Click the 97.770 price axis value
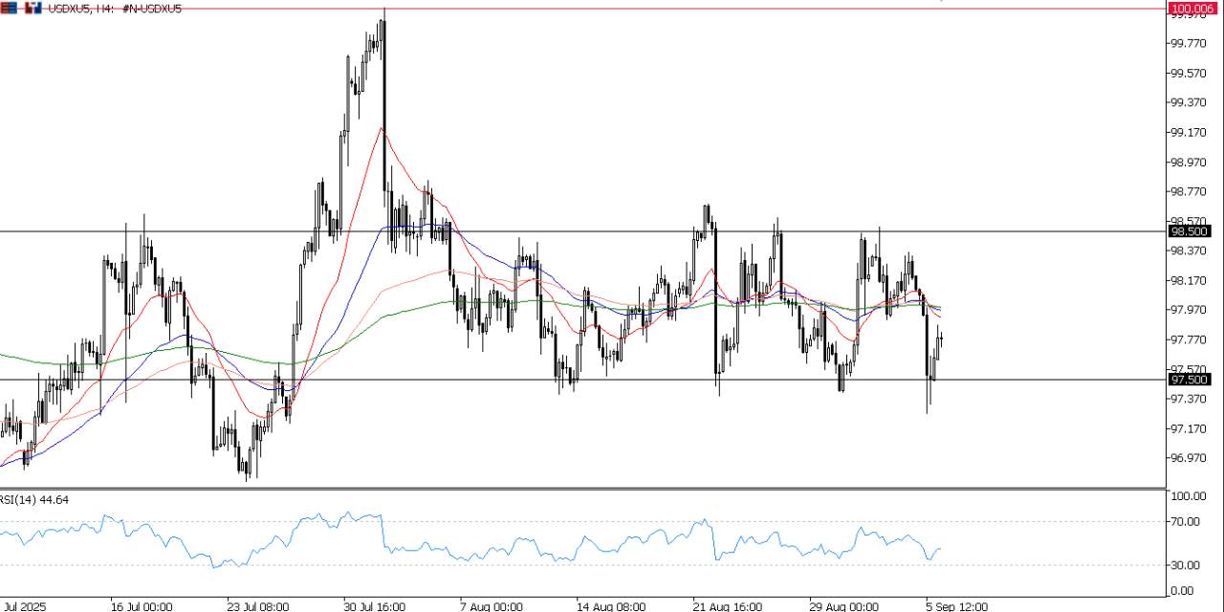The image size is (1224, 612). [x=1189, y=339]
